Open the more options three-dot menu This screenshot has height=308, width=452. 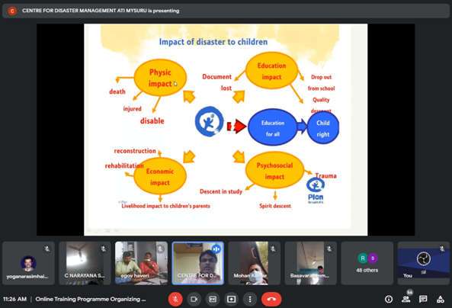coord(250,299)
